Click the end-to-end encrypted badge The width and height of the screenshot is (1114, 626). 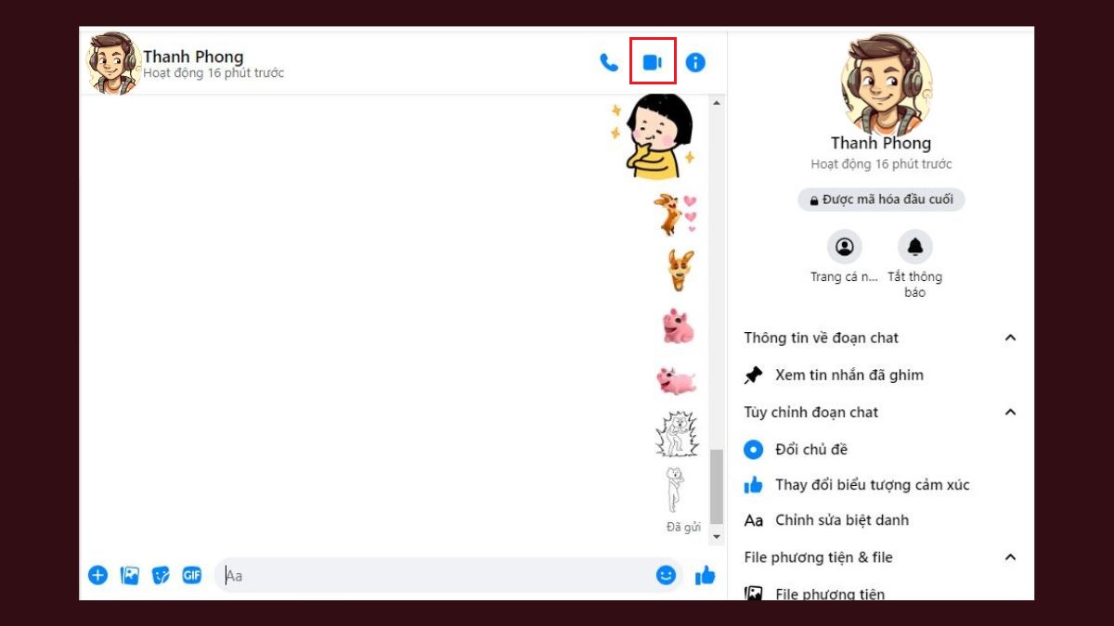881,199
